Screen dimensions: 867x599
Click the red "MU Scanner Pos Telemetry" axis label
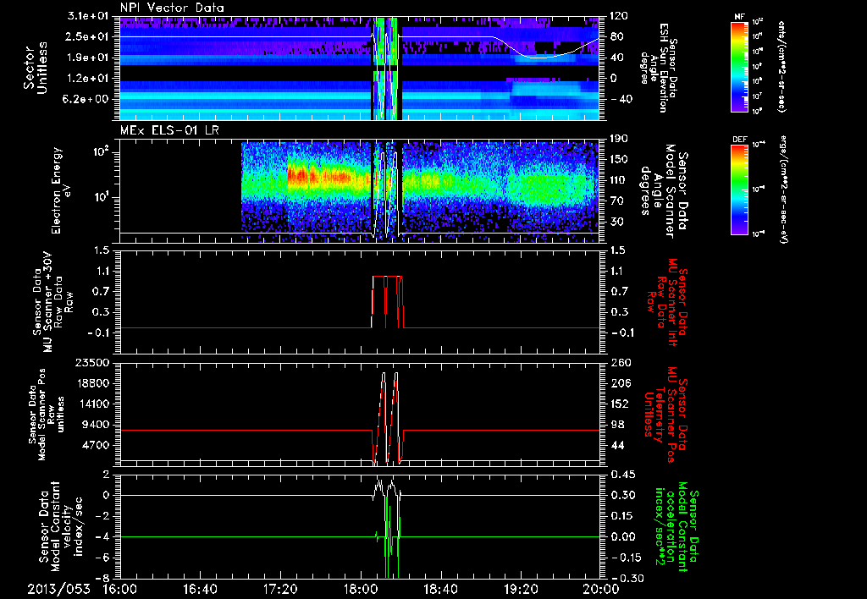tap(666, 415)
